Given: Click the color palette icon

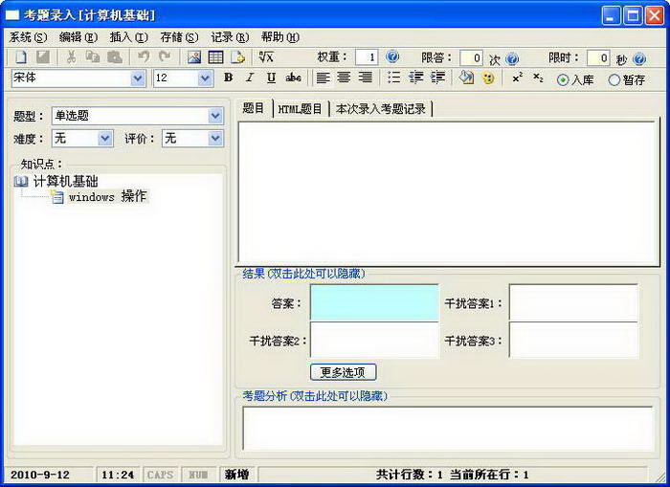Looking at the screenshot, I should (x=488, y=78).
